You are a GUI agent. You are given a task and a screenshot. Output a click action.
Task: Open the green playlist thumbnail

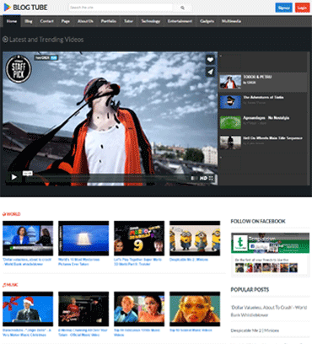coord(230,122)
